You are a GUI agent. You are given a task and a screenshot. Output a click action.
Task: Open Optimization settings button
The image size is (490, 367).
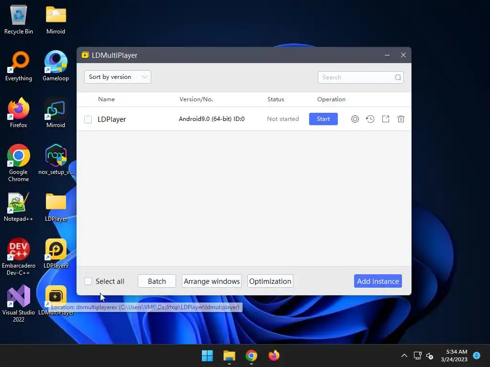click(x=270, y=281)
